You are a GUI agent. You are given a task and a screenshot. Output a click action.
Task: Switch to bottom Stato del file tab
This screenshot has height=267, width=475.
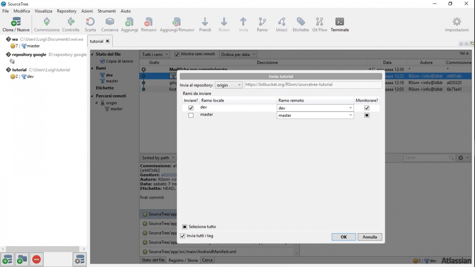coord(153,260)
